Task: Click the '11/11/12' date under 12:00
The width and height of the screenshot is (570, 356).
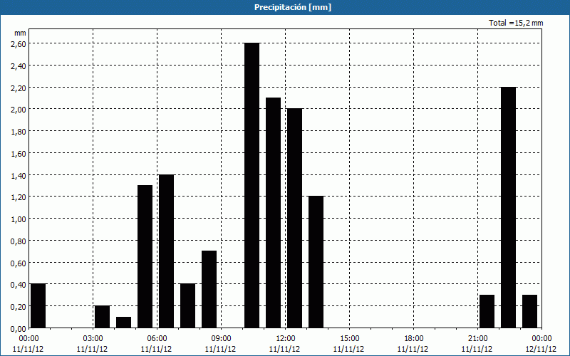Action: [286, 349]
